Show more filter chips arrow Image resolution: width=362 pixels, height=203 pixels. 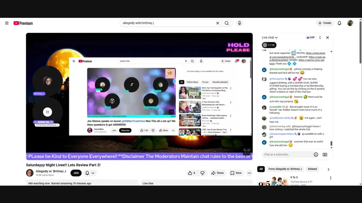(328, 169)
